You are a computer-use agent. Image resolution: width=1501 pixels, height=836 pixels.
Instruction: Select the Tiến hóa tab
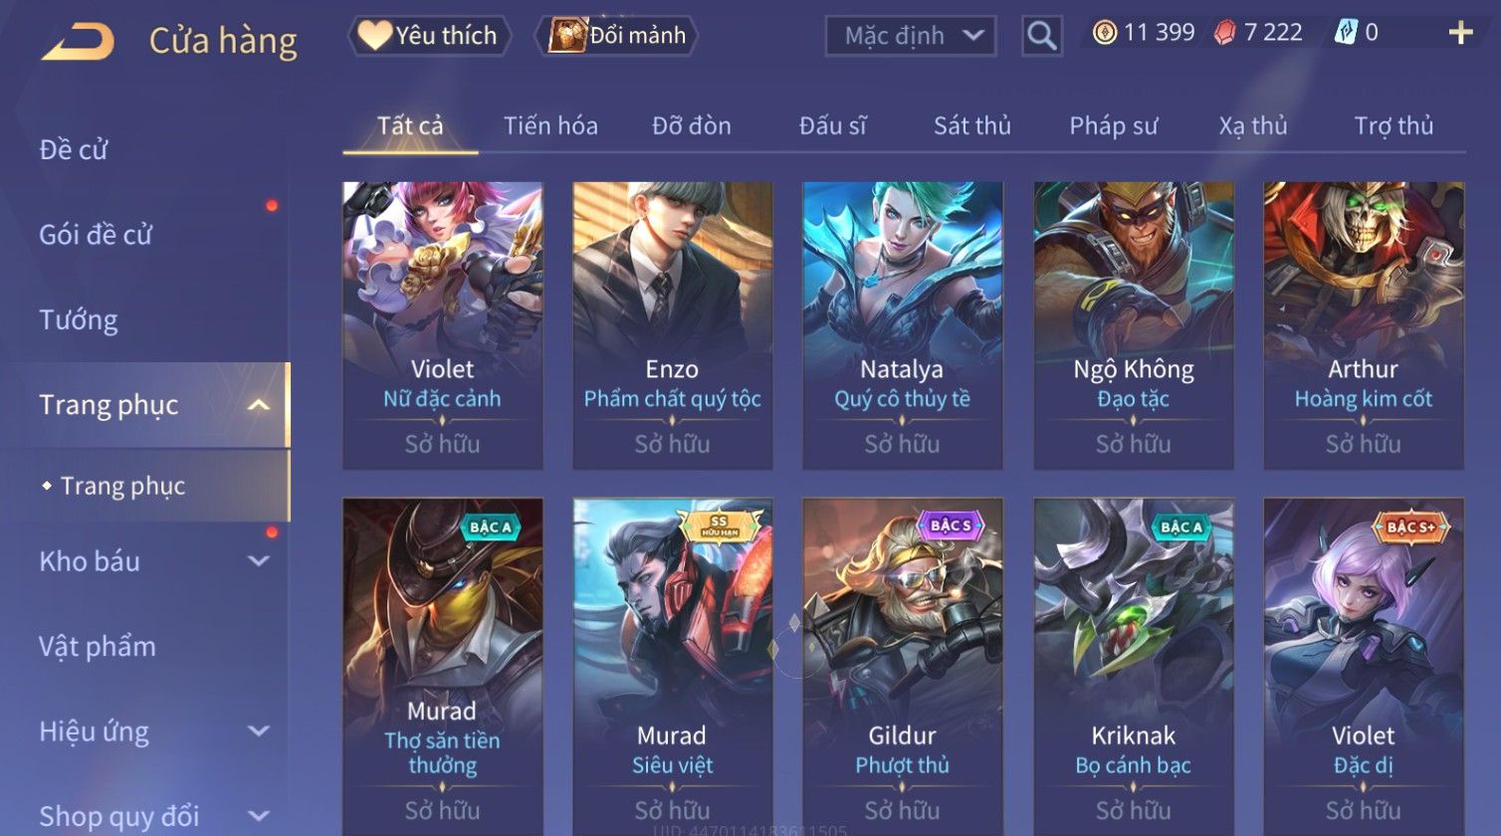coord(550,126)
